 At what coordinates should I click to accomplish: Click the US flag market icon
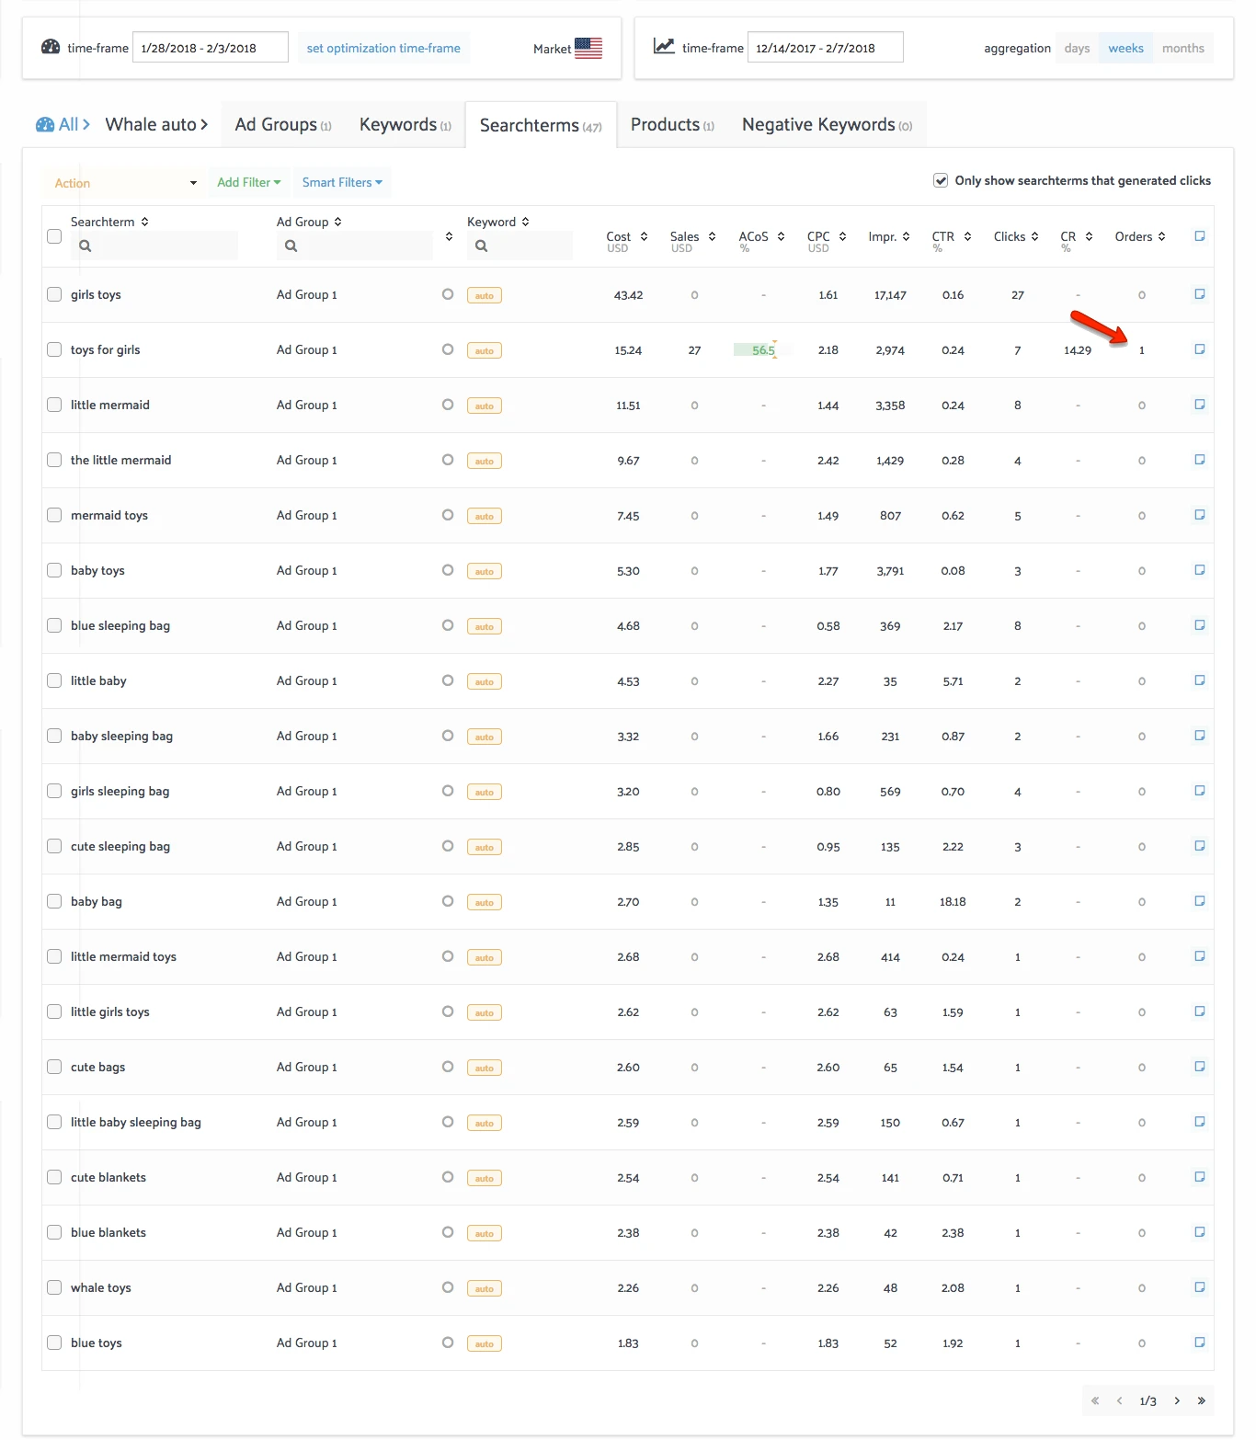(588, 48)
